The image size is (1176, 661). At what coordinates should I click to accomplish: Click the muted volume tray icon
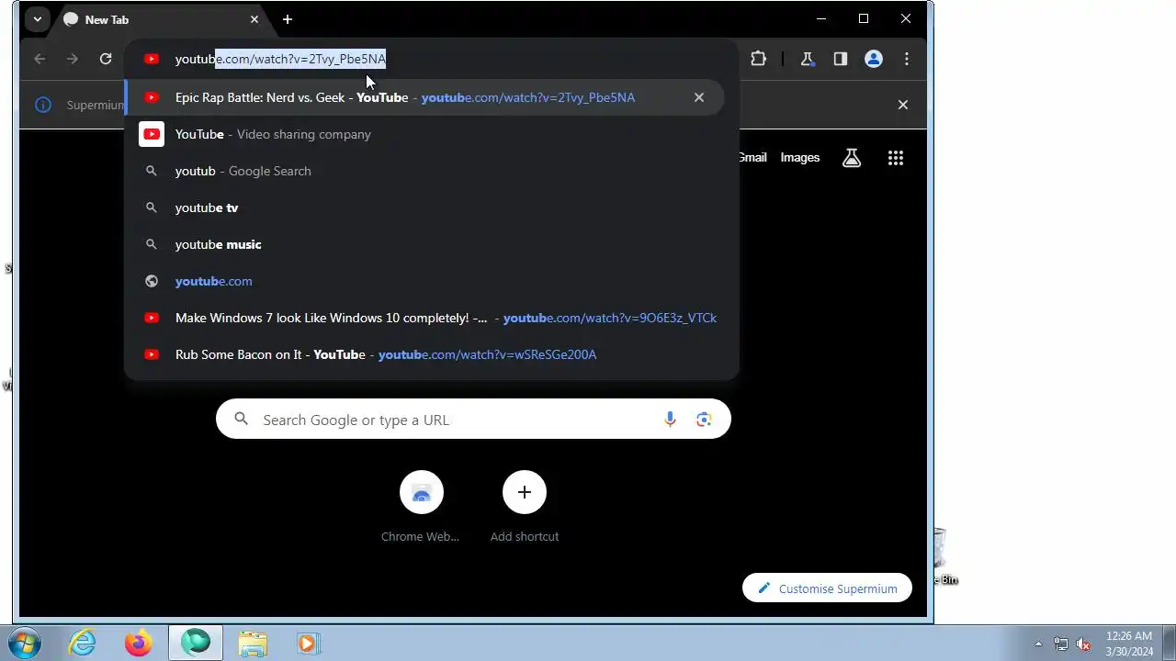1083,644
